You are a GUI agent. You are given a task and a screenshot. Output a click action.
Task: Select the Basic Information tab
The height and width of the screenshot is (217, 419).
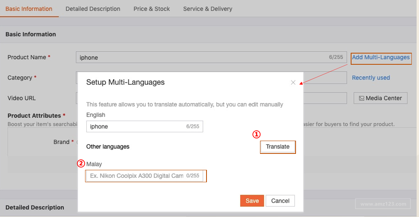[29, 9]
